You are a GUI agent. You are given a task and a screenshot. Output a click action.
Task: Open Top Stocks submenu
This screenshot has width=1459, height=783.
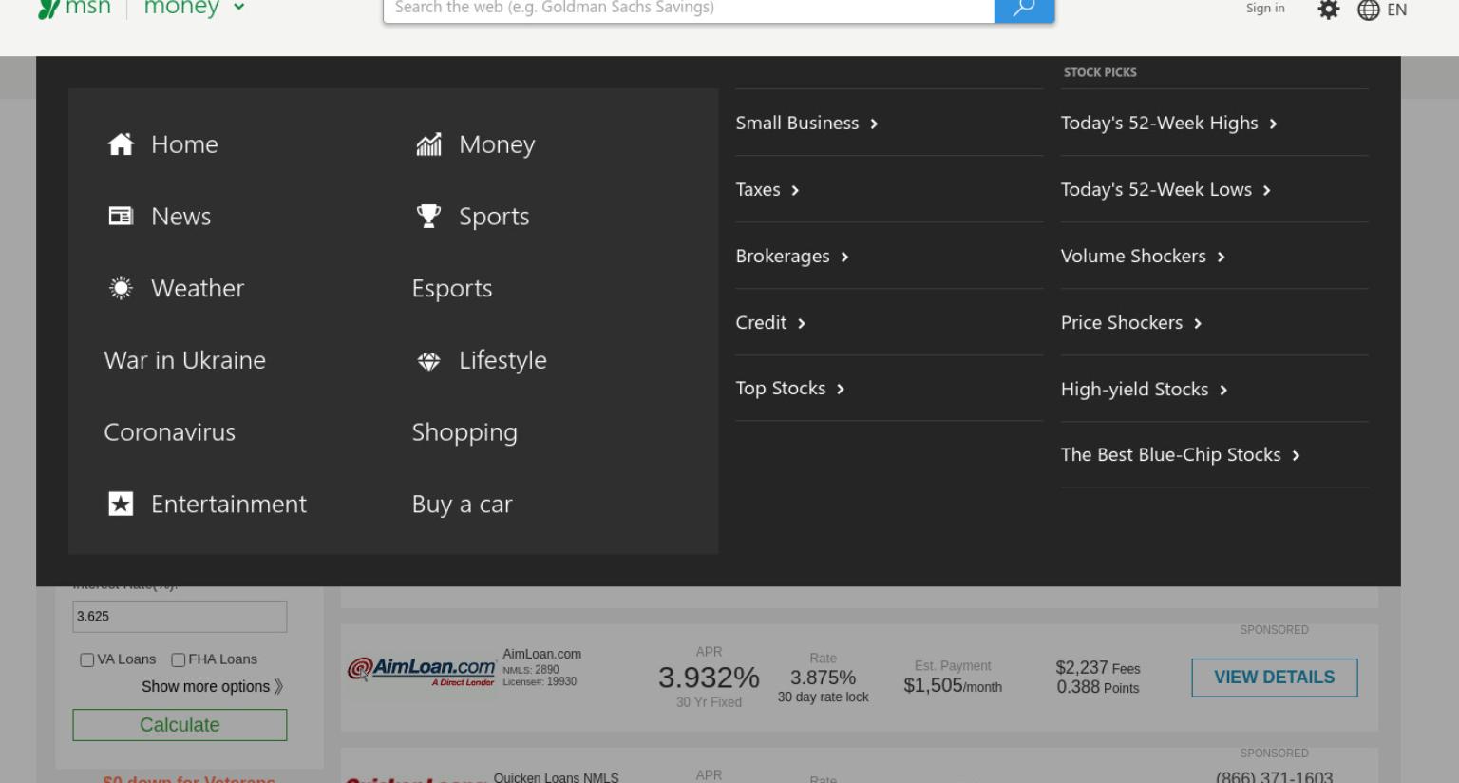pos(790,388)
